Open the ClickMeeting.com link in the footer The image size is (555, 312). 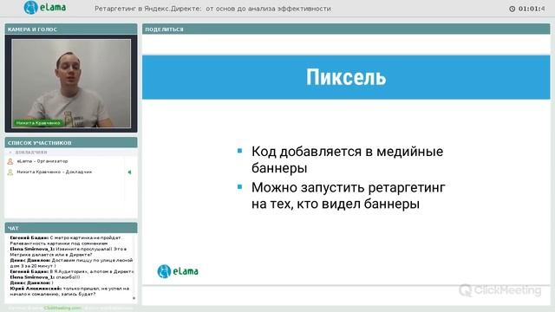point(62,309)
